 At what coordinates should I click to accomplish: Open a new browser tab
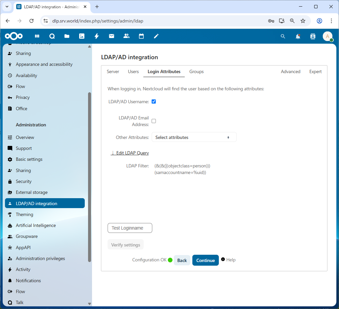click(x=97, y=7)
